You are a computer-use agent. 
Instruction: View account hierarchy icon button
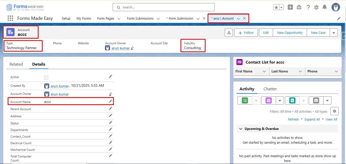click(x=229, y=33)
